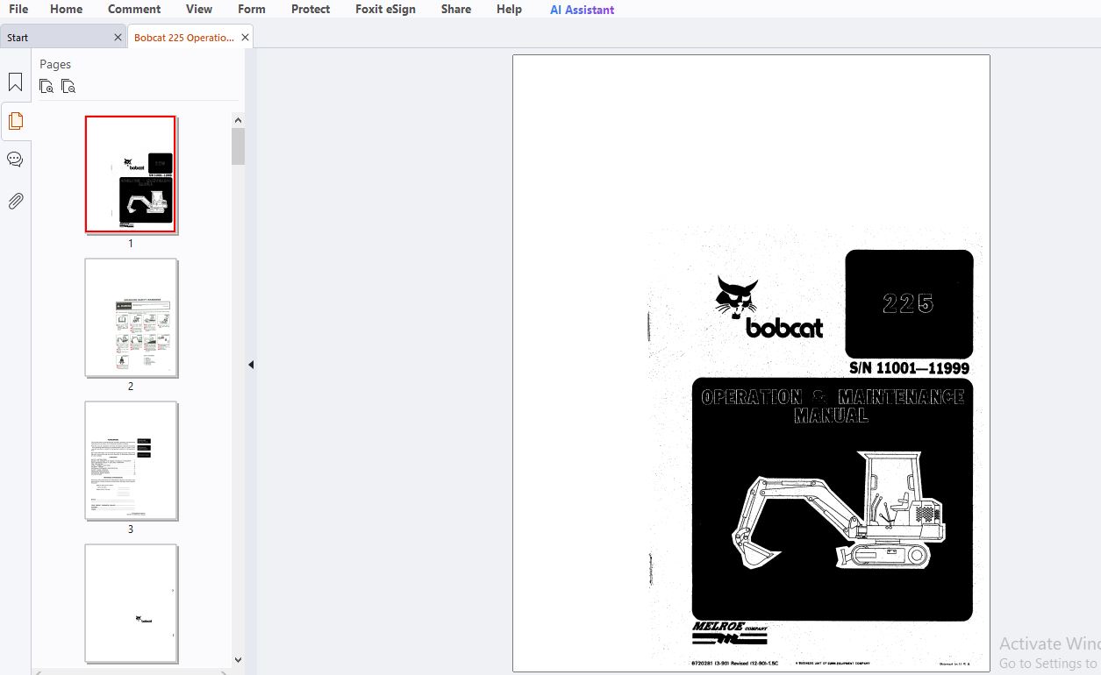Open the Share ribbon tab
This screenshot has width=1101, height=675.
(x=456, y=9)
